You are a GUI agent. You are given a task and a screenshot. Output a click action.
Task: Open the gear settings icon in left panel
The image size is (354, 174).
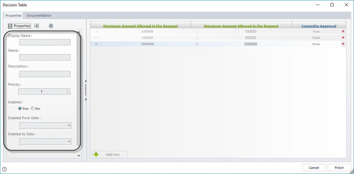(51, 26)
